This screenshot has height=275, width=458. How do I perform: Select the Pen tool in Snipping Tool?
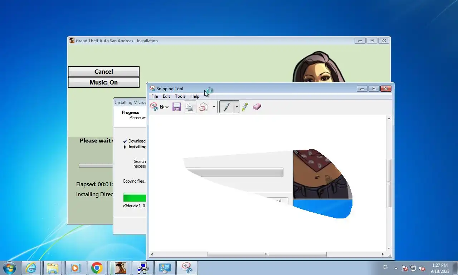tap(226, 107)
